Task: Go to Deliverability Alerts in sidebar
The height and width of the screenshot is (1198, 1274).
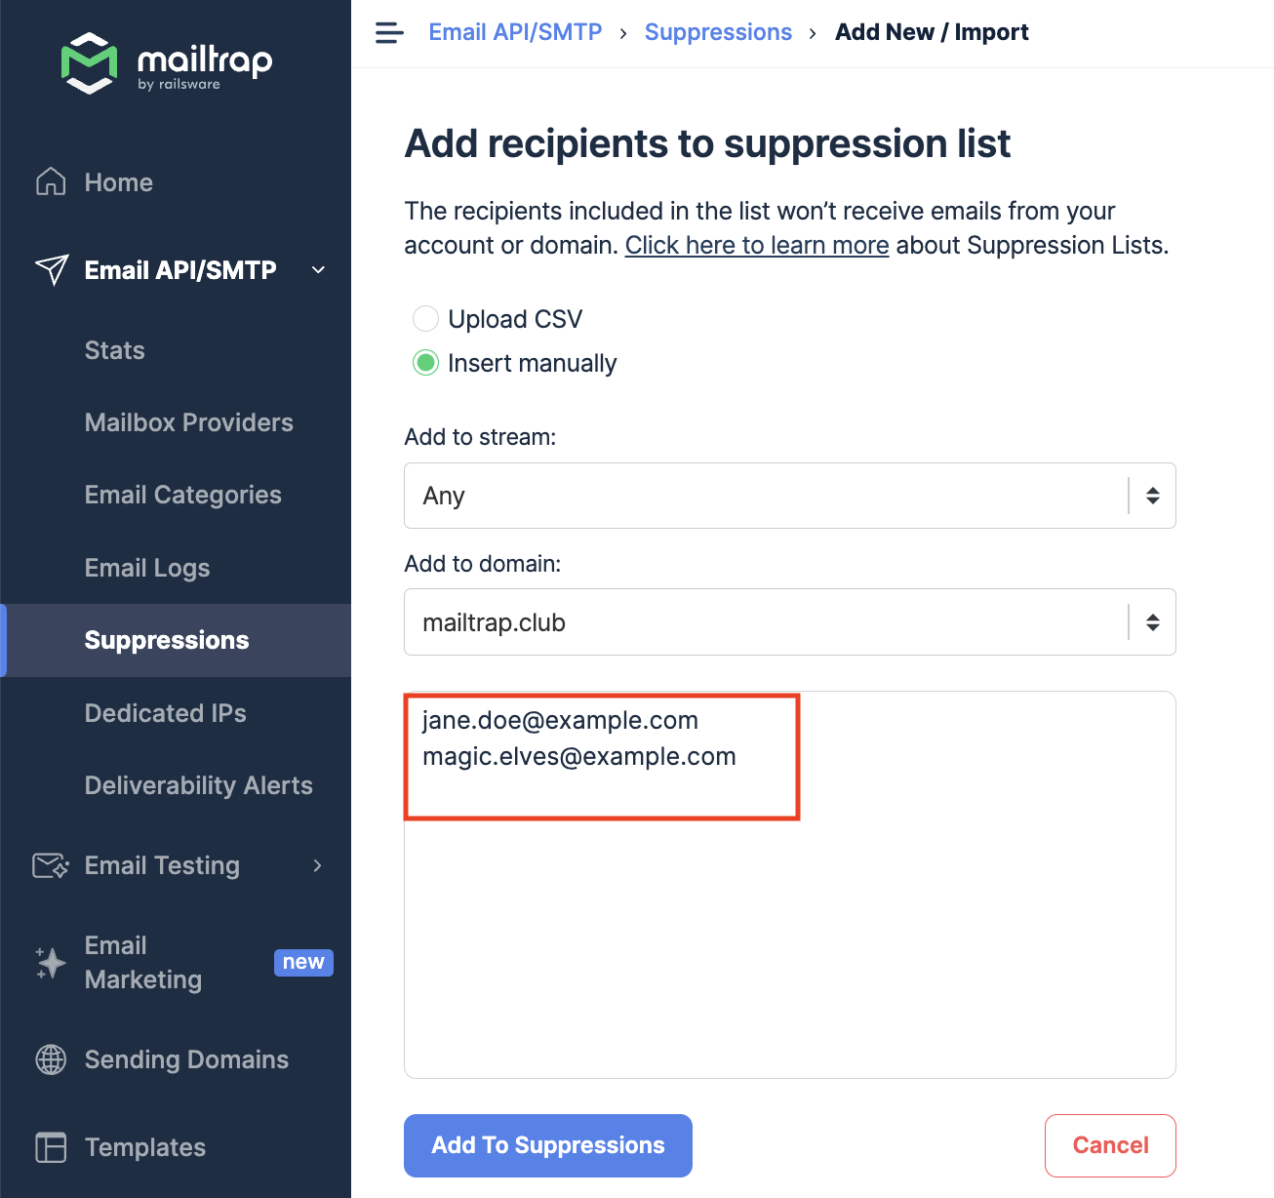Action: (x=198, y=785)
